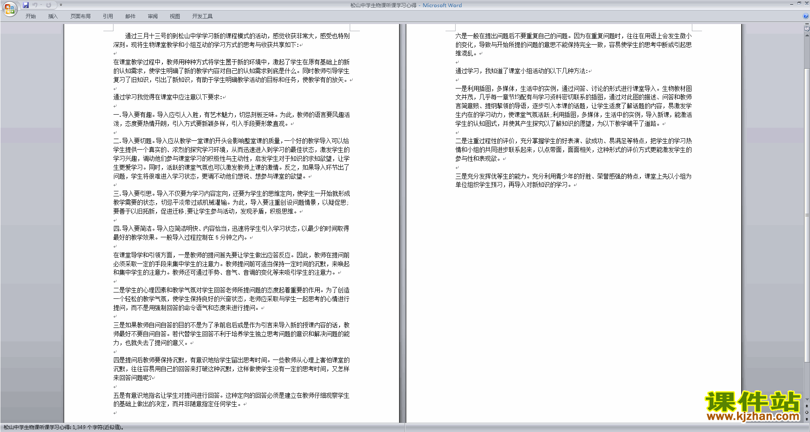Open the round Office button menu

tap(9, 8)
